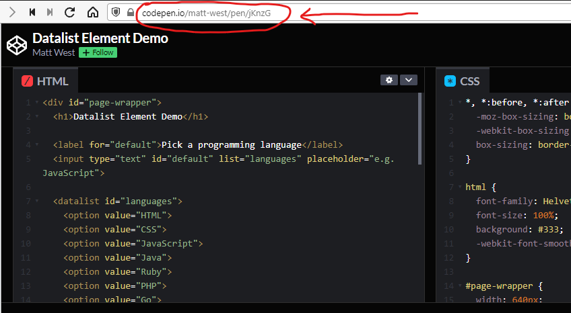571x313 pixels.
Task: Click the address bar URL
Action: coord(206,13)
